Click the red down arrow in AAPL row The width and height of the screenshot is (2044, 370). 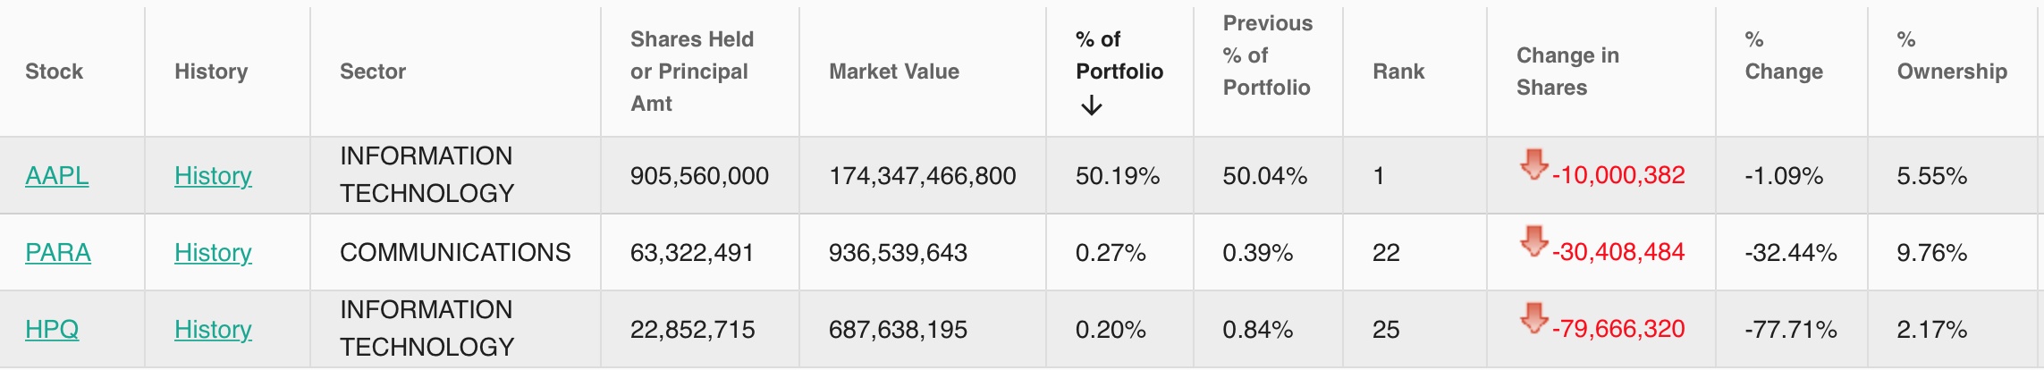1533,164
